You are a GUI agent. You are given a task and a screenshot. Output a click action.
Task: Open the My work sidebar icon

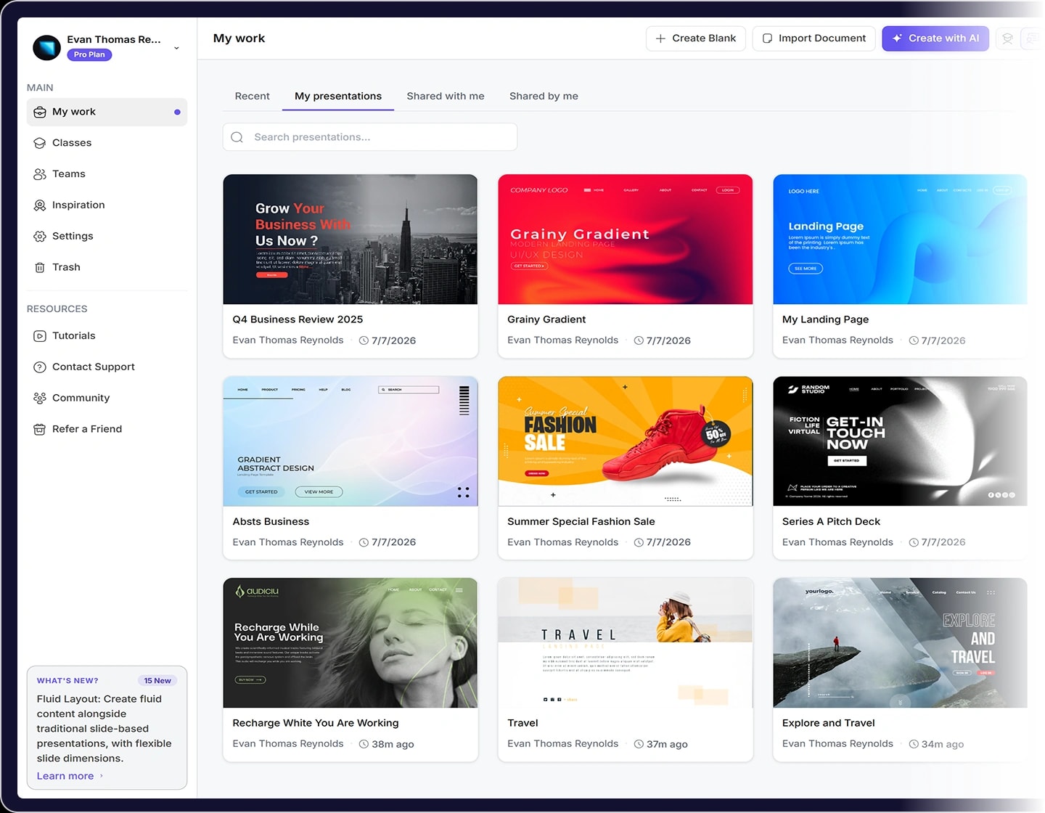coord(40,112)
